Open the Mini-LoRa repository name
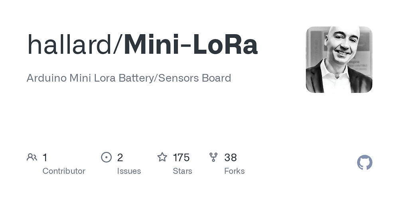 click(191, 45)
